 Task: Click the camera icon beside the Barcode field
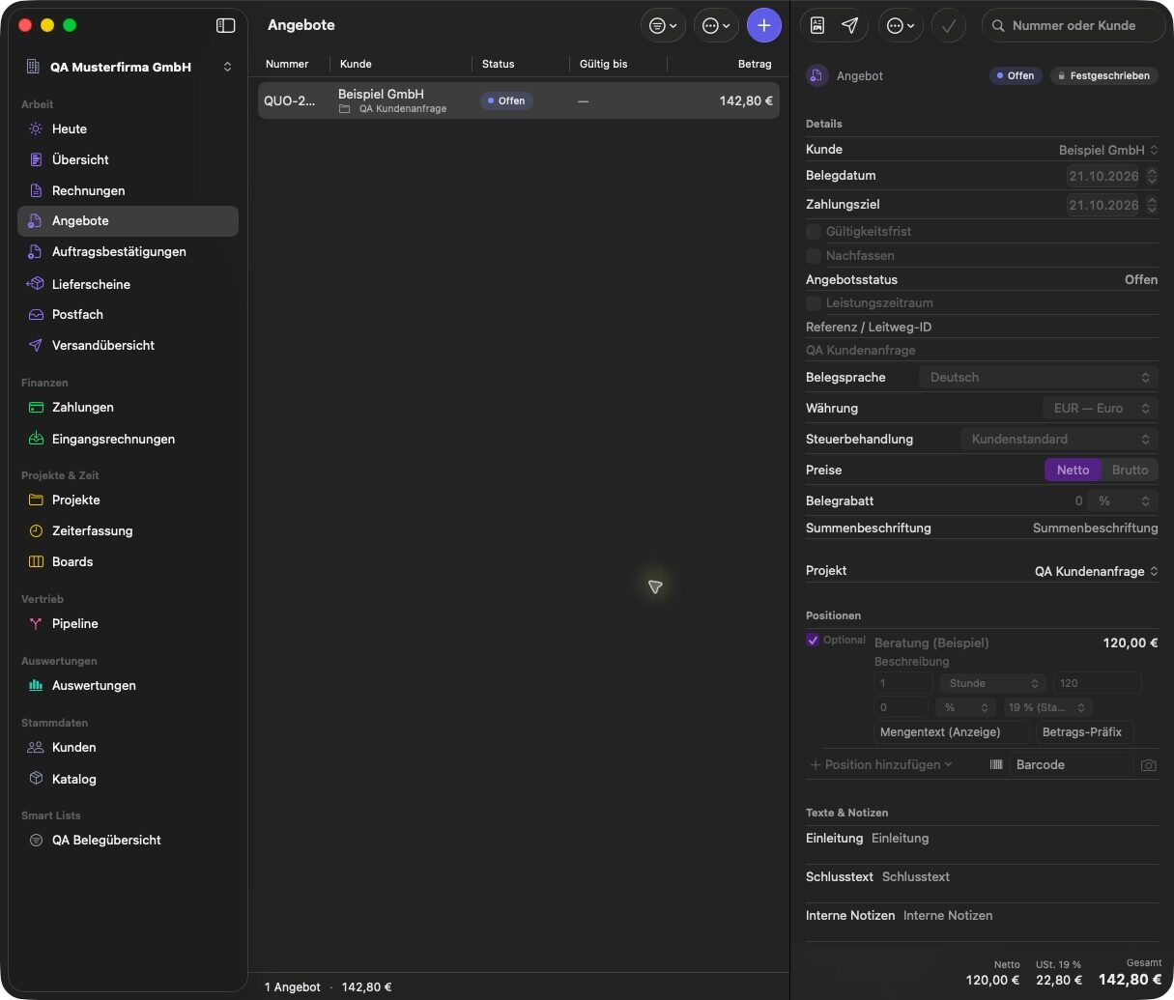(1148, 765)
